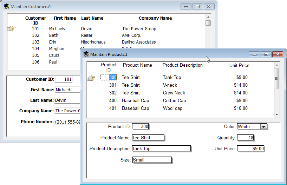Click the pointing hand row indicator for product 300
Screen dimensions: 287x185
pyautogui.click(x=91, y=78)
